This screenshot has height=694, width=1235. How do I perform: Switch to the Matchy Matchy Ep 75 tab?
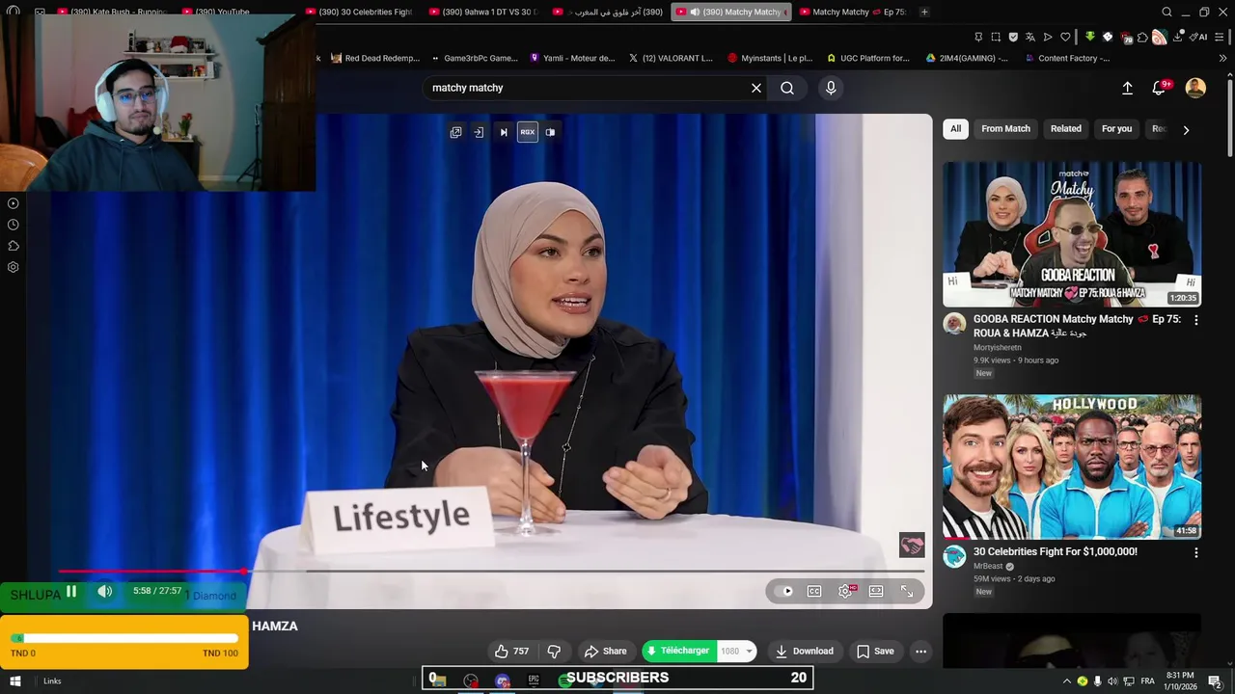(x=852, y=12)
